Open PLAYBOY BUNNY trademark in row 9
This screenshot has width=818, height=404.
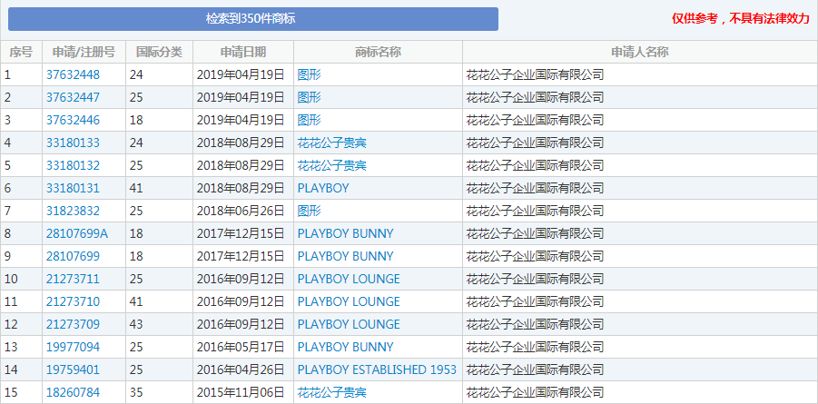coord(345,256)
